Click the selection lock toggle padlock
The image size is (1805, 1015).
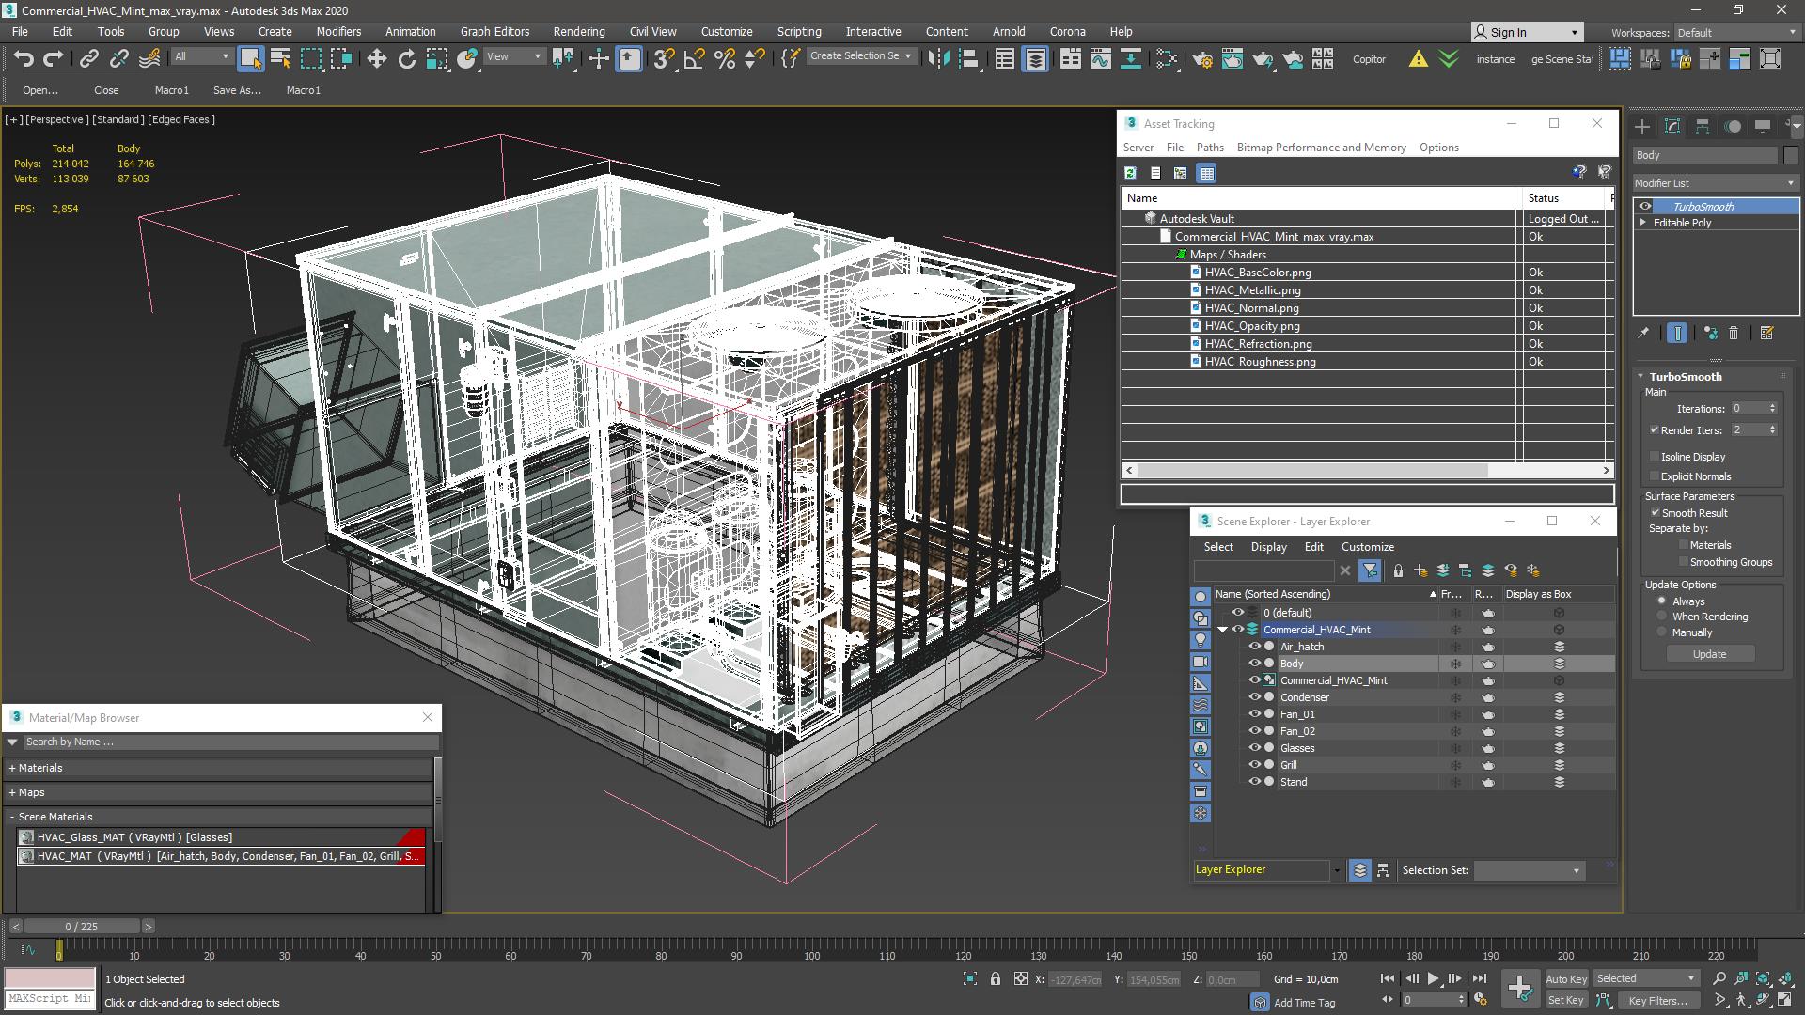pyautogui.click(x=996, y=979)
